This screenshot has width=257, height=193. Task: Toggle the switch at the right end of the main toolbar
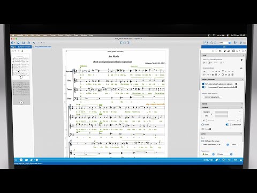[245, 43]
